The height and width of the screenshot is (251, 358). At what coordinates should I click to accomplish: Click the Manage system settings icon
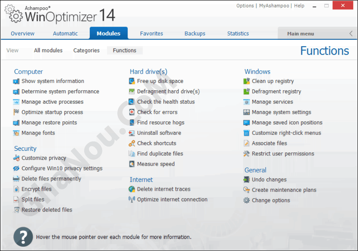[247, 112]
